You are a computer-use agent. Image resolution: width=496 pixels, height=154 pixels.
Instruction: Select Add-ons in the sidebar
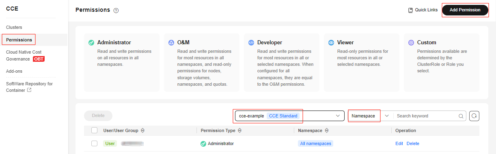point(14,71)
